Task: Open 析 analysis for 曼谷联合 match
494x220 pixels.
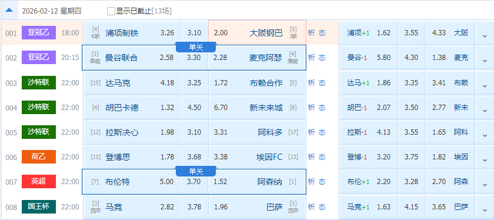Action: [x=311, y=58]
